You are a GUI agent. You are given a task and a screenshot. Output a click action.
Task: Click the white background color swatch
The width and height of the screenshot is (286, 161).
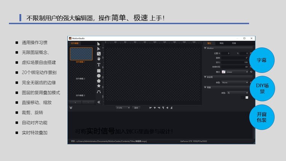(x=247, y=97)
